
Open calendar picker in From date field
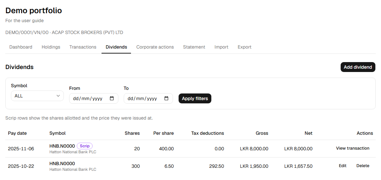(x=112, y=98)
